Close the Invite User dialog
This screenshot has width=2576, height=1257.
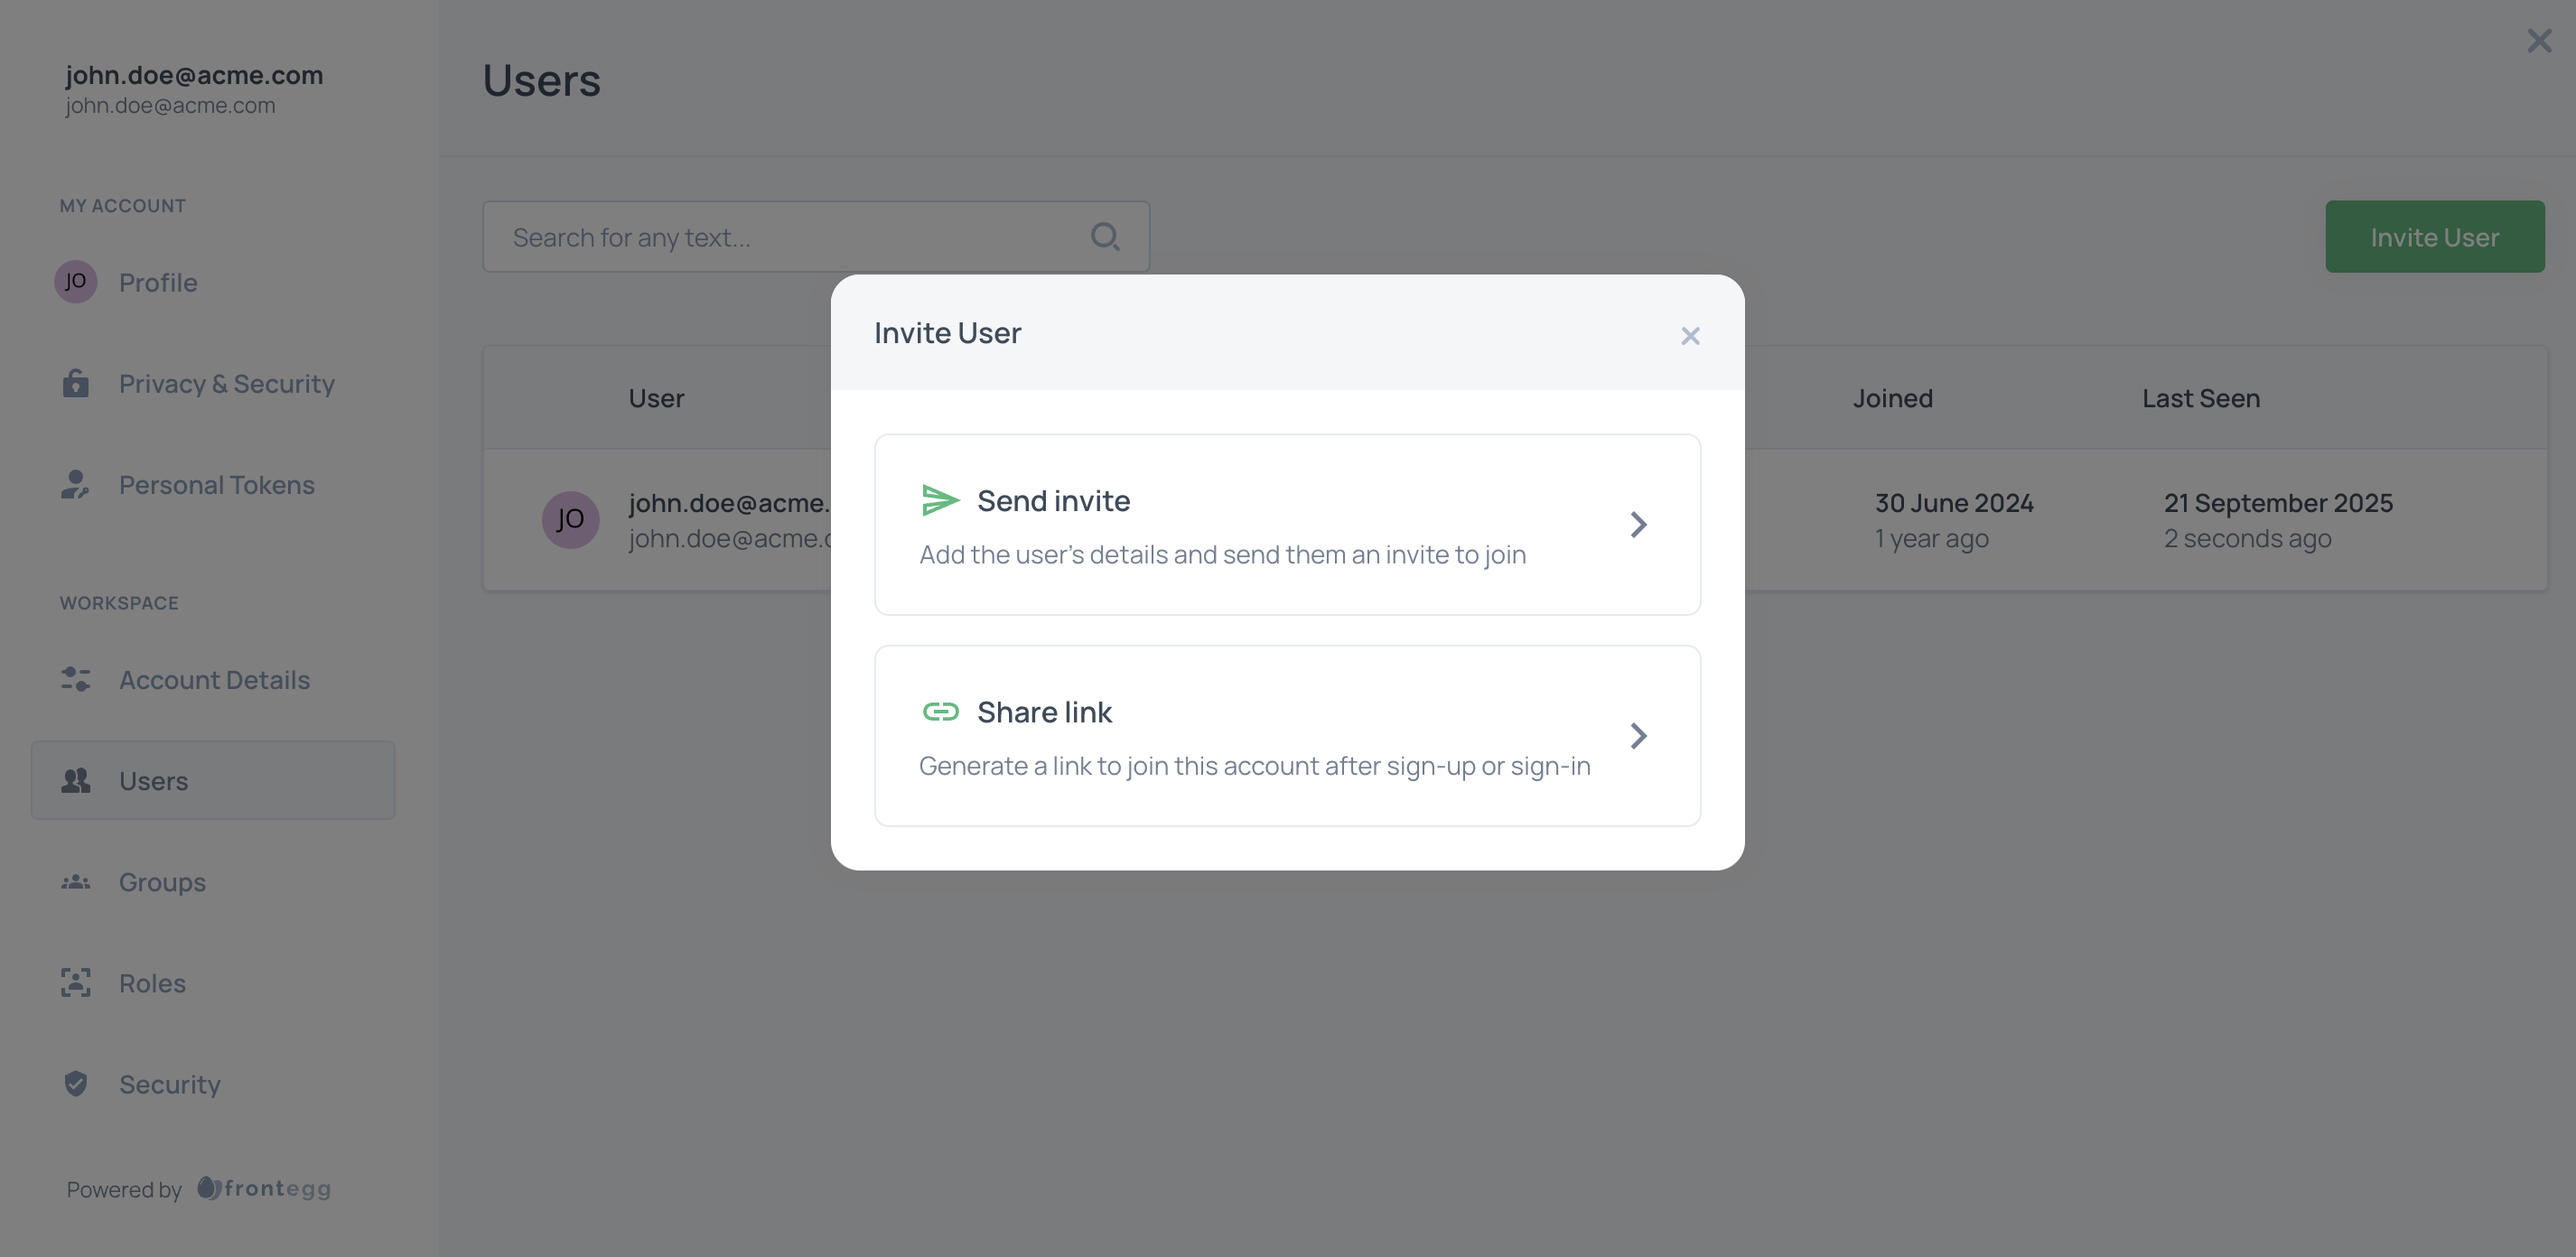pyautogui.click(x=1690, y=336)
